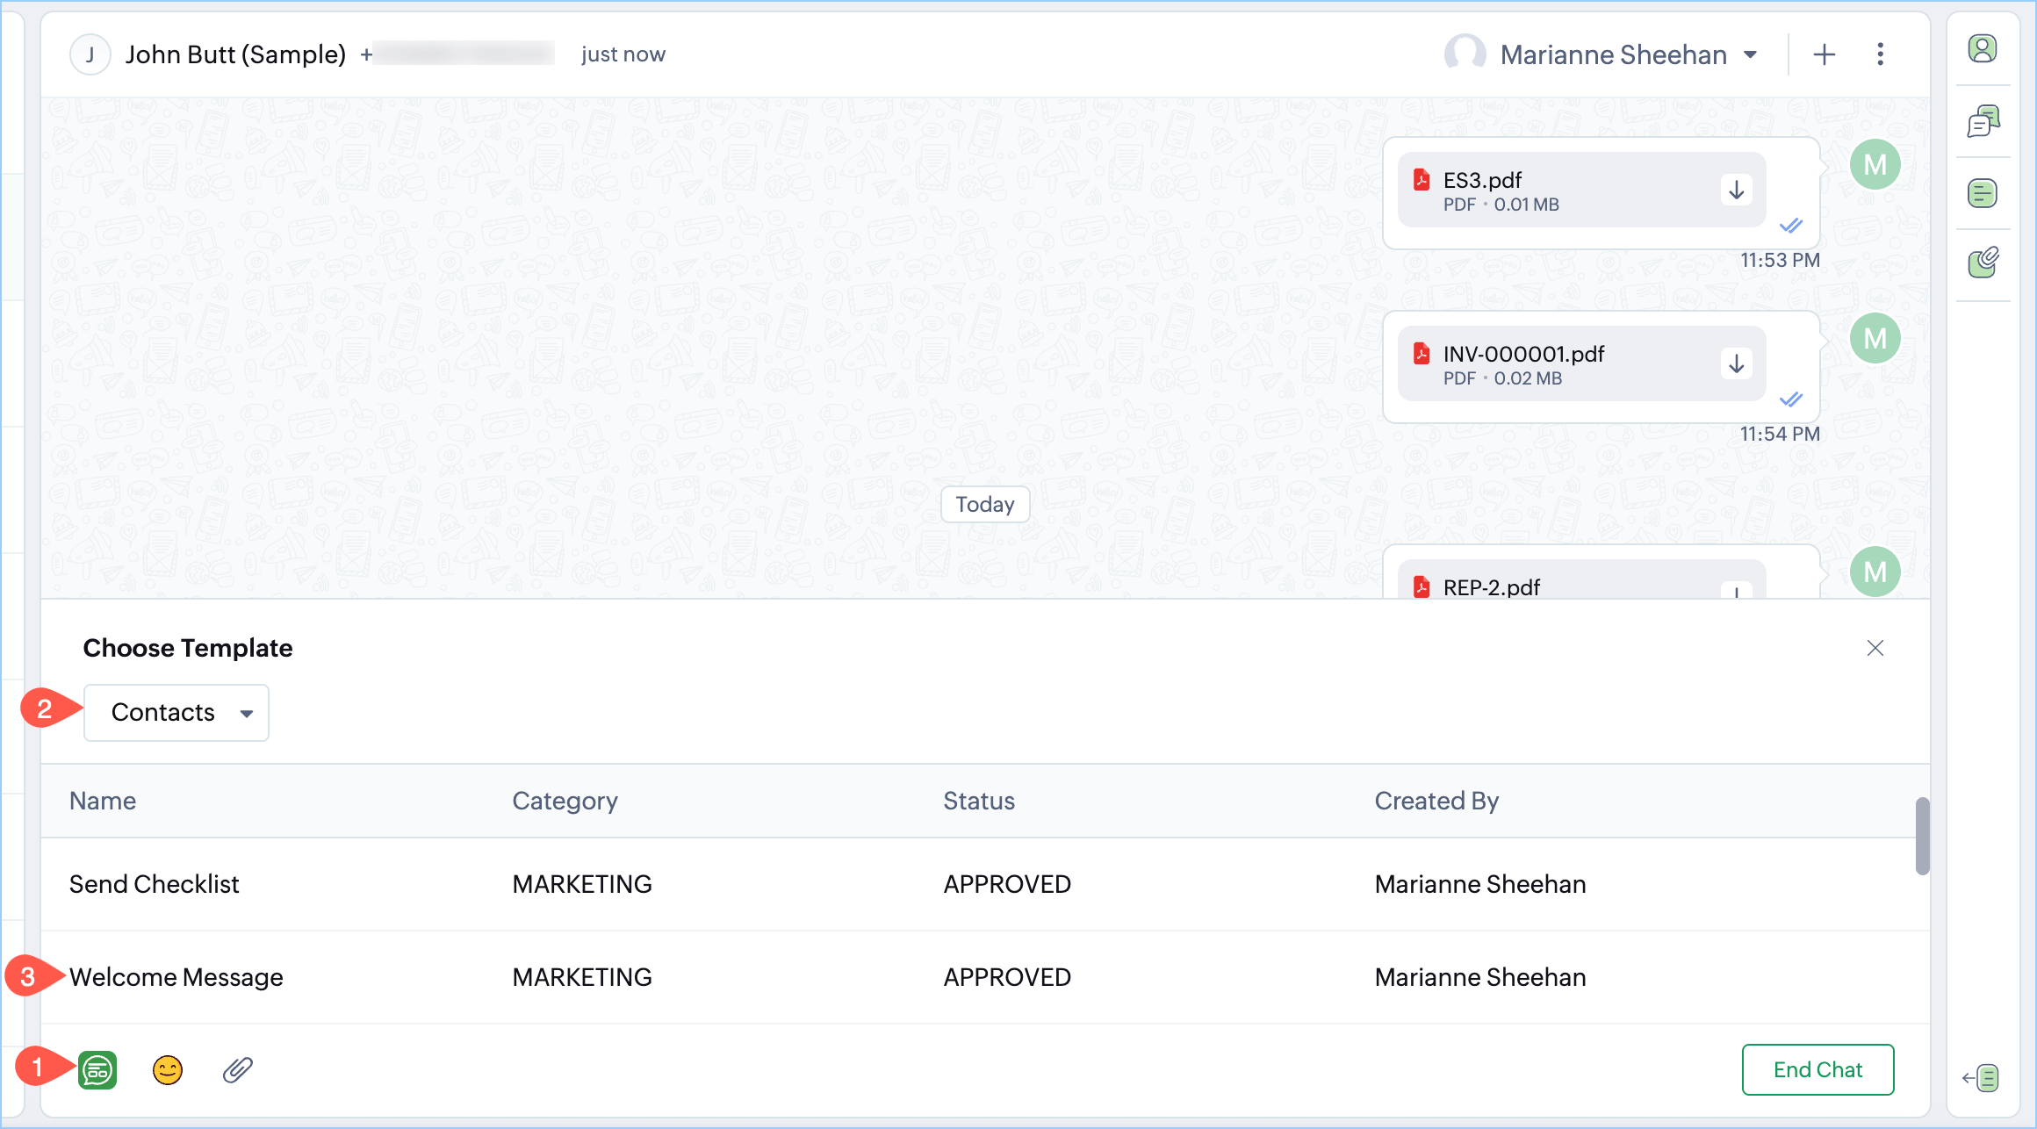Screen dimensions: 2037x1129
Task: Open contact details icon in right sidebar
Action: coord(1983,49)
